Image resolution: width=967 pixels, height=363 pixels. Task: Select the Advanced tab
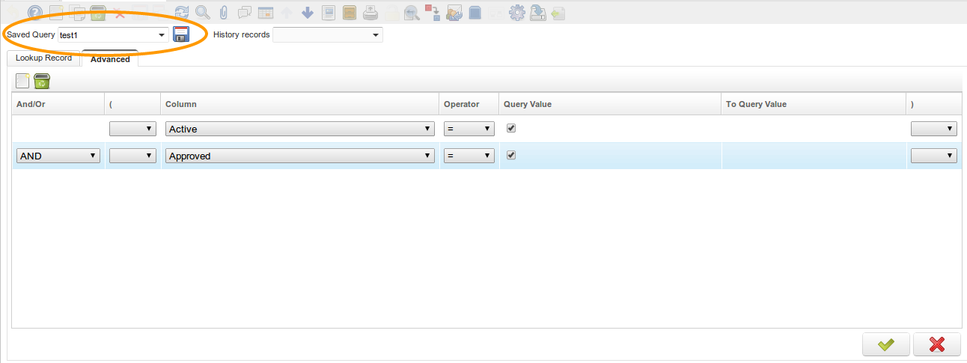click(110, 59)
